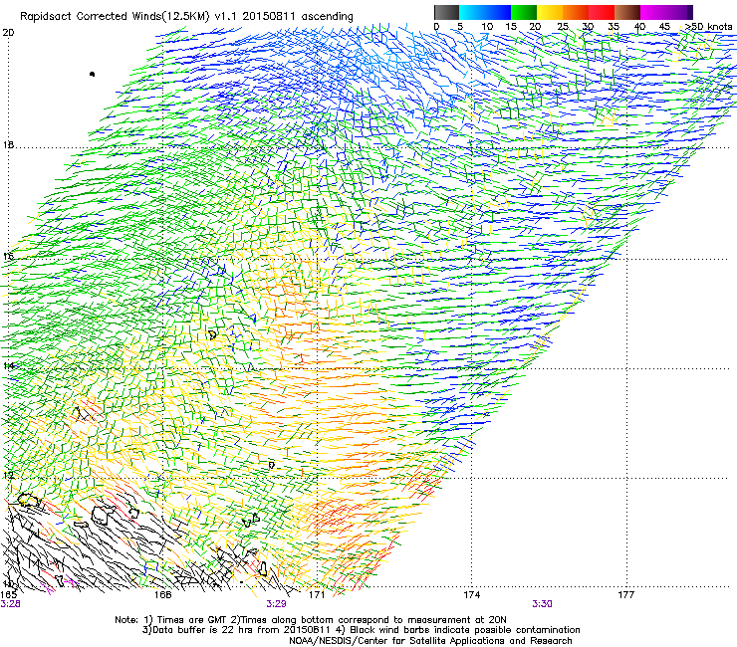Click the '40' knots legend label

tap(639, 27)
